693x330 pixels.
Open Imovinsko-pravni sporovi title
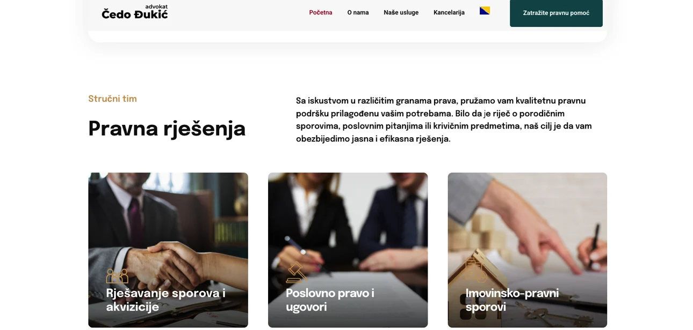click(x=512, y=300)
